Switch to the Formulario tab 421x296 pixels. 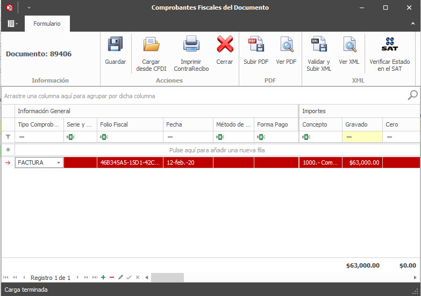pos(47,24)
